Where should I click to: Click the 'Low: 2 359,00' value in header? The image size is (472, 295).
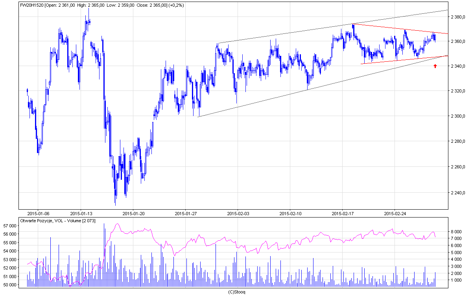(120, 5)
